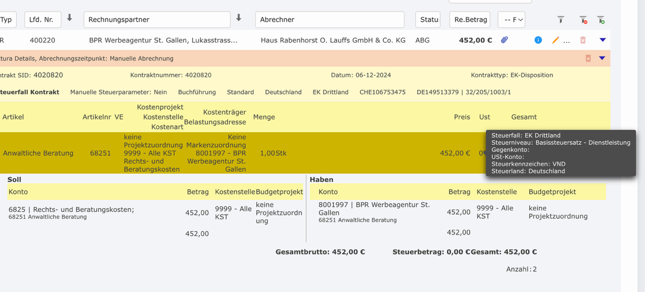Focus the Re.Betrag filter field
The width and height of the screenshot is (645, 292).
[470, 20]
